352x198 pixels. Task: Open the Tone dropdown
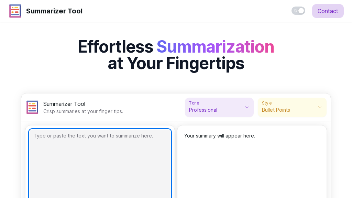click(219, 107)
